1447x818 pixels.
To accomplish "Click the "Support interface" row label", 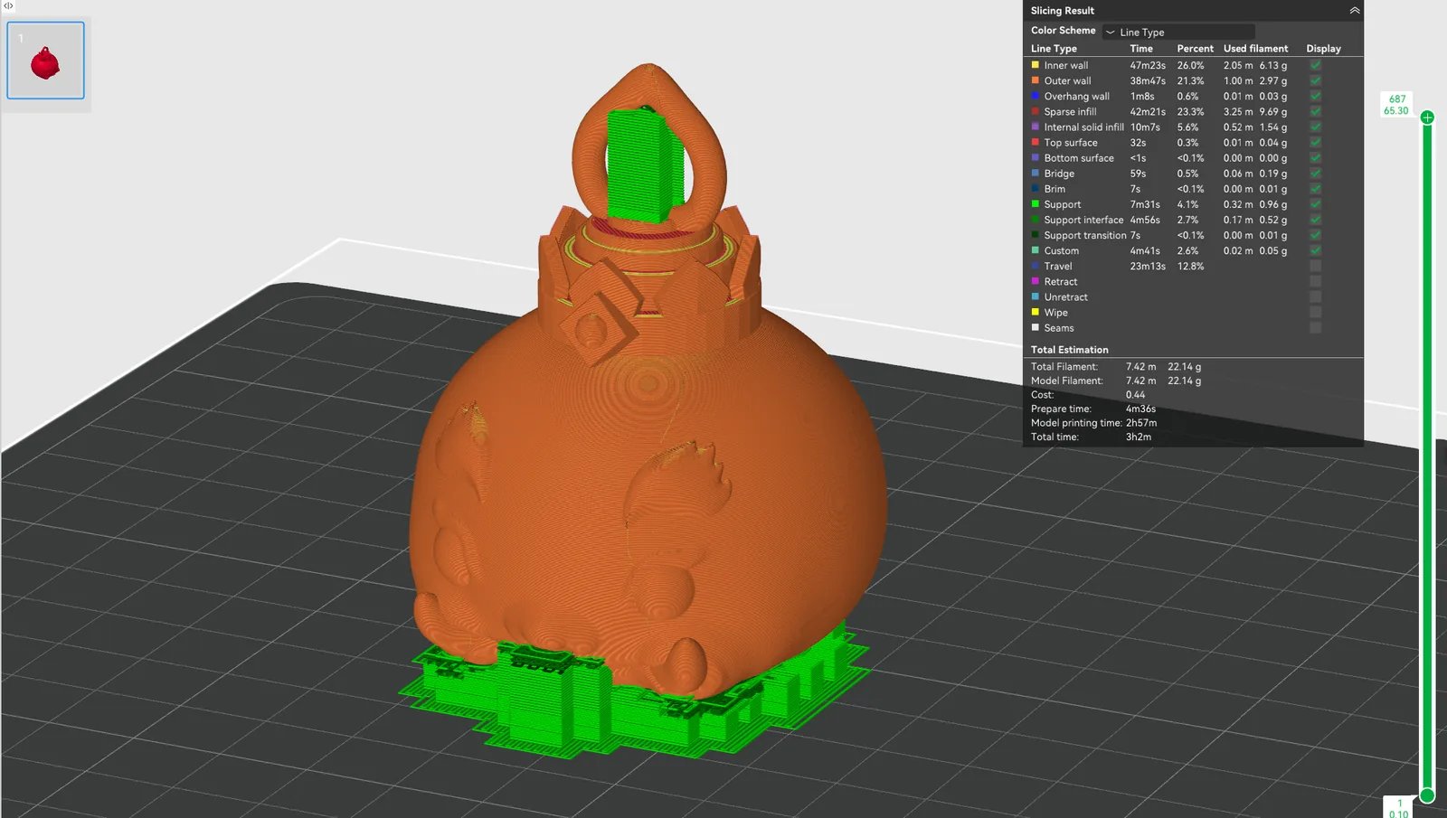I will 1083,220.
